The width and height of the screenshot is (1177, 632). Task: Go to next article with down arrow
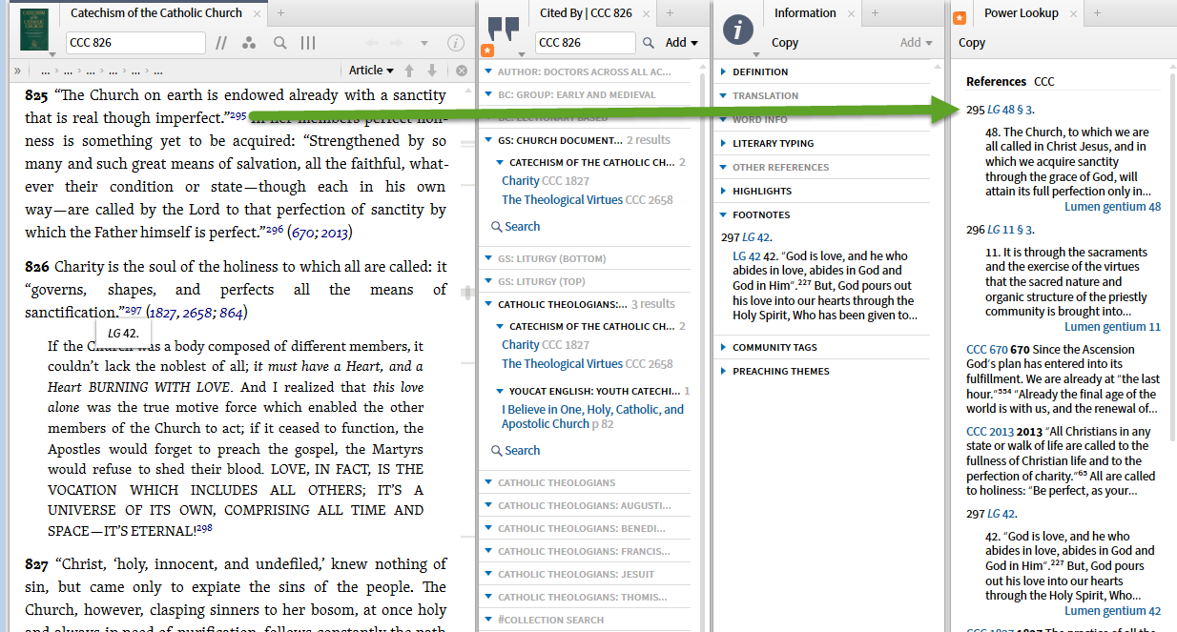(432, 71)
